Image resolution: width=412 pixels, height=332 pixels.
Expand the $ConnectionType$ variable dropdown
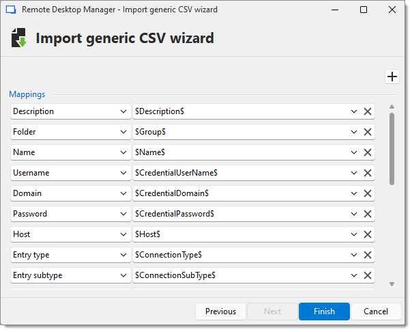[x=354, y=255]
